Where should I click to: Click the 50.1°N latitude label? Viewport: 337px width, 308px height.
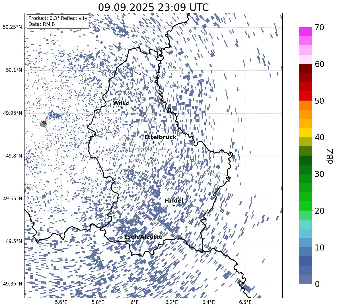[14, 70]
